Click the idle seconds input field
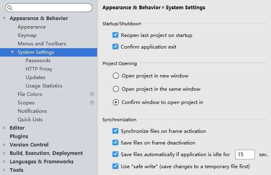 [245, 155]
